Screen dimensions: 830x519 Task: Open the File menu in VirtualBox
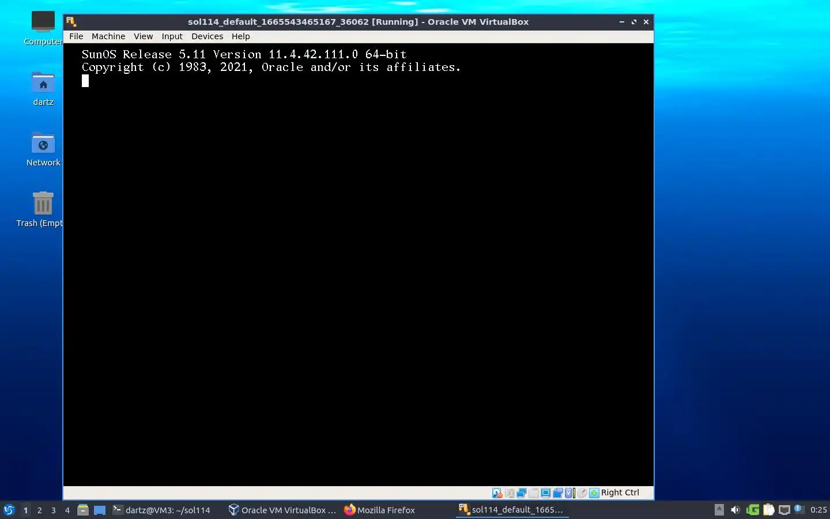pyautogui.click(x=76, y=36)
